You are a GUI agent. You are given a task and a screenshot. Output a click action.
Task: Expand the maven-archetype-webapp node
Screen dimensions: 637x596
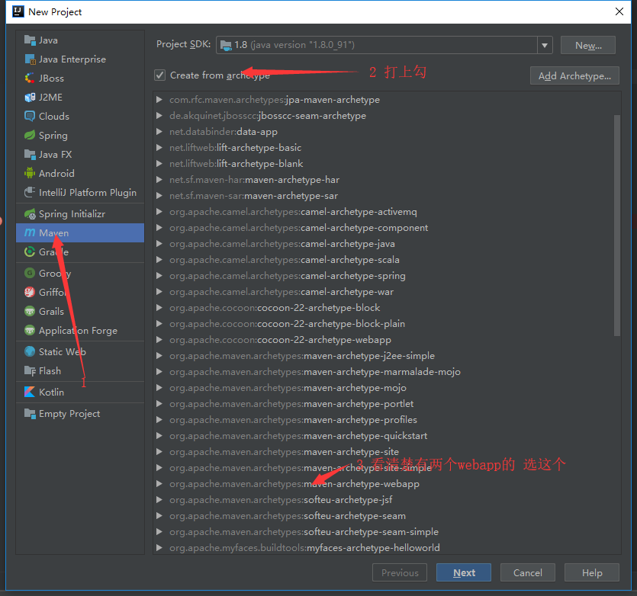pyautogui.click(x=159, y=484)
